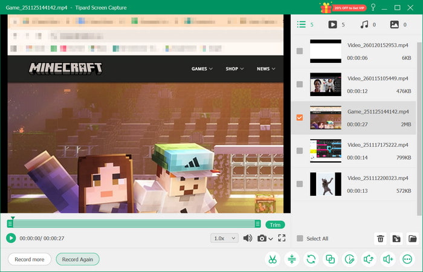Open the recordings output folder
The width and height of the screenshot is (423, 272).
click(412, 239)
